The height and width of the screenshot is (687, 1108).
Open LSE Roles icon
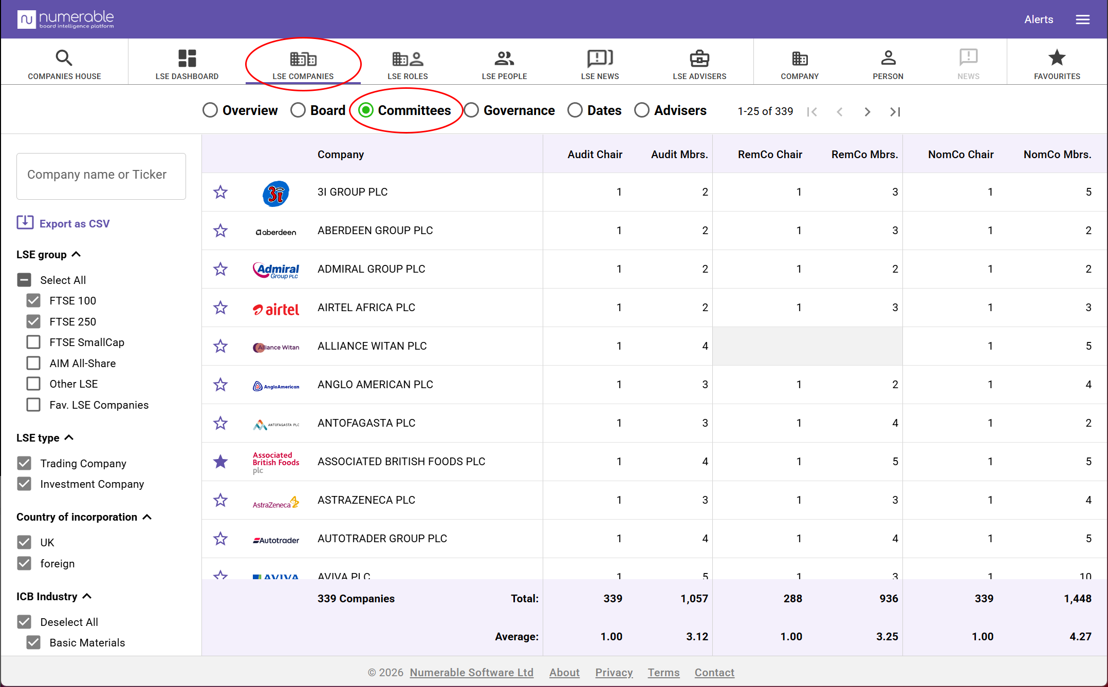tap(408, 59)
